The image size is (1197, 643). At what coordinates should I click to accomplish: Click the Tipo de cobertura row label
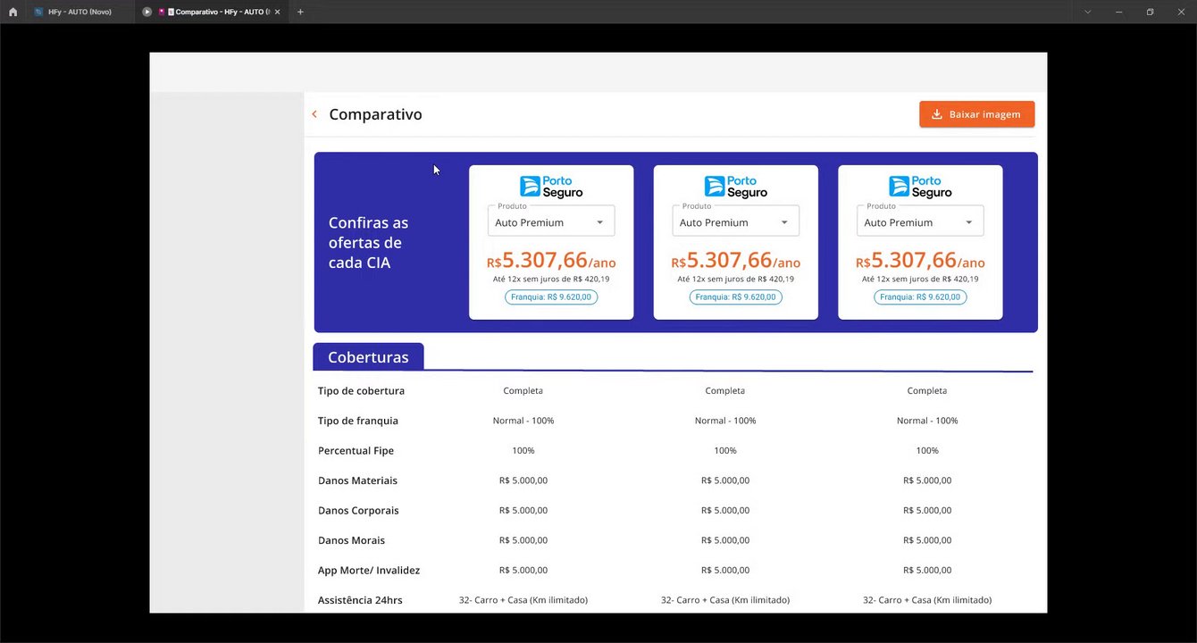pos(361,391)
